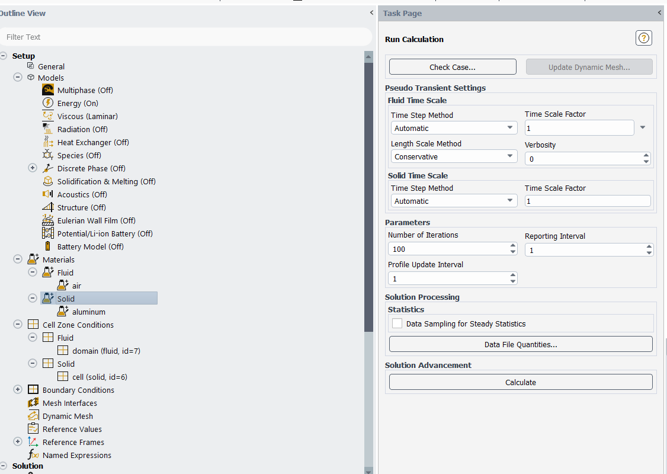
Task: Expand the Boundary Conditions node
Action: 18,390
